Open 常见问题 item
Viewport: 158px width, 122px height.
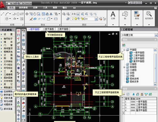7,101
